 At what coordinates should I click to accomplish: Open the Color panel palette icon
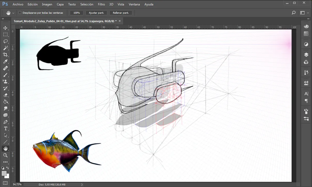(x=306, y=27)
